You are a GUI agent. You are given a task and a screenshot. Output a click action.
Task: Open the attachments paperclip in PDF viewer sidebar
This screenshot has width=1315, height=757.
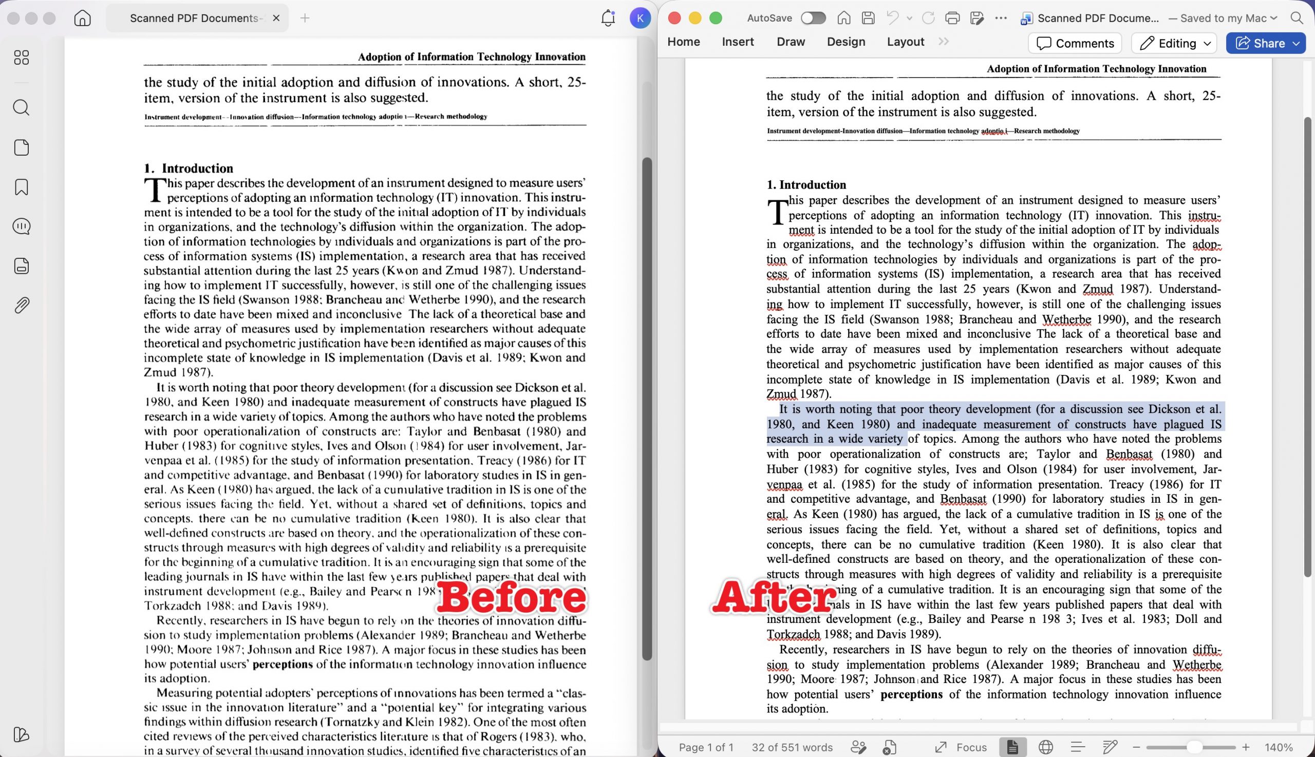(22, 305)
